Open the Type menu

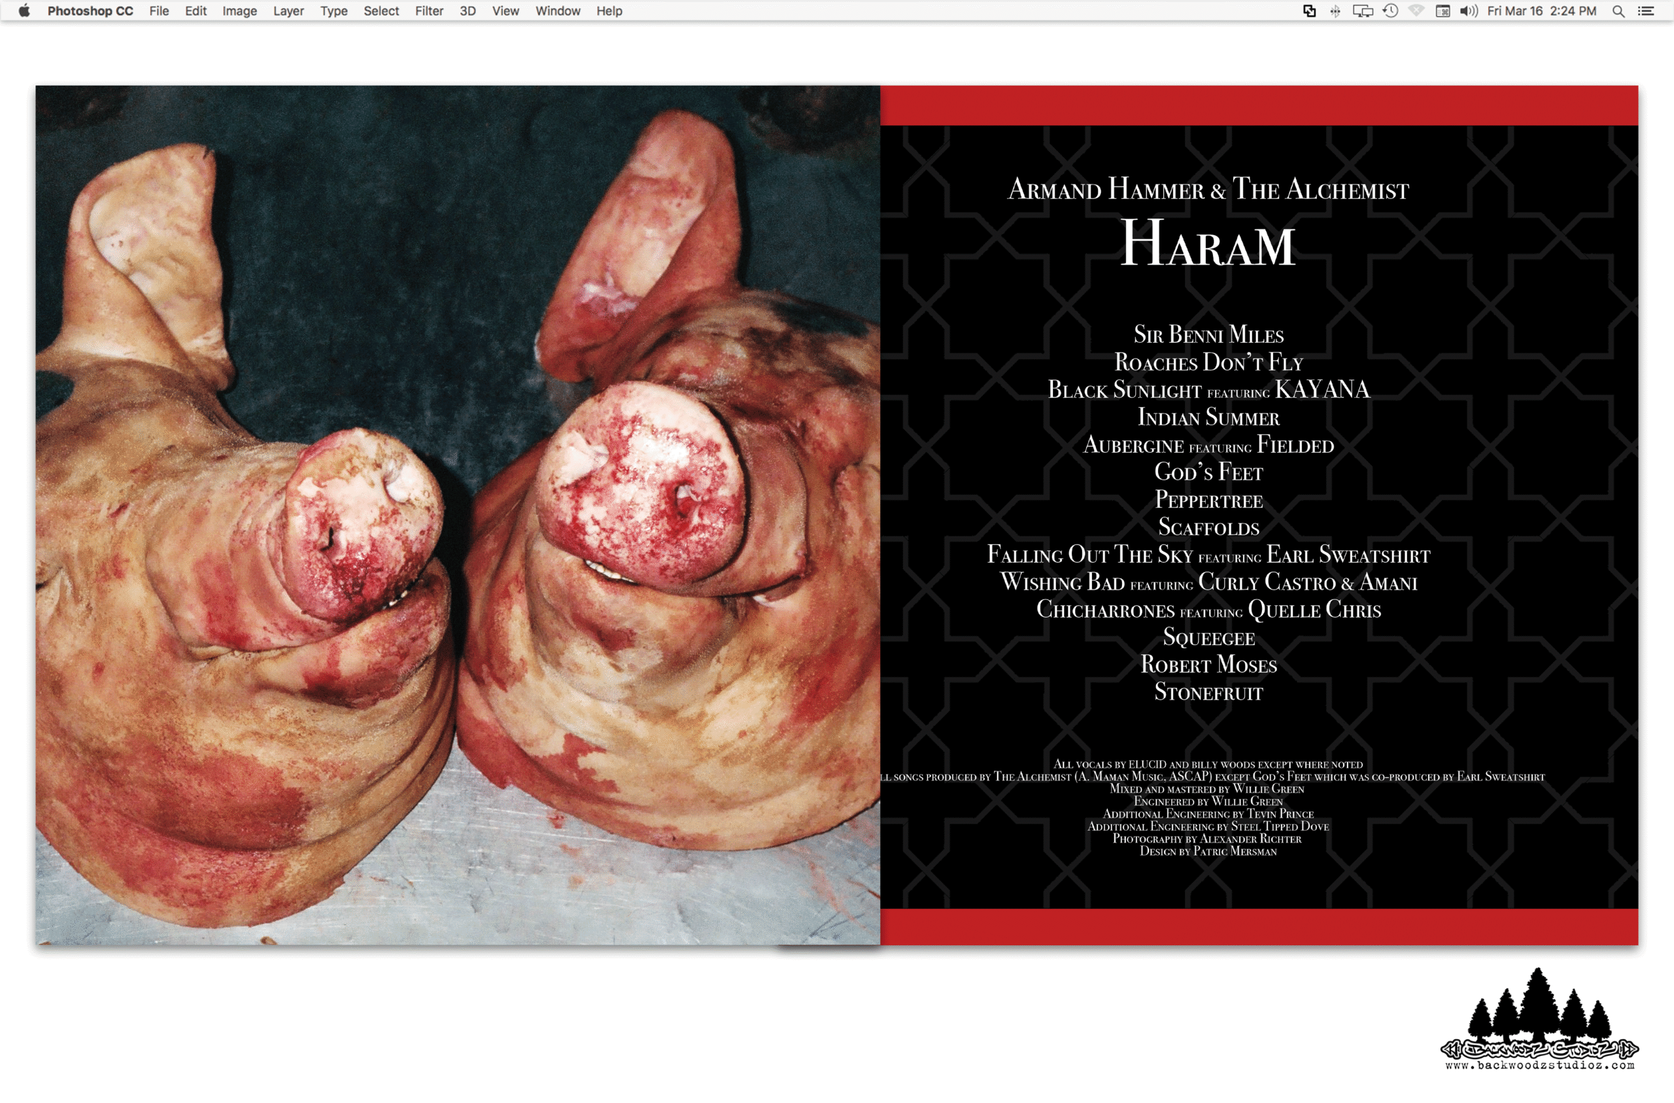(334, 10)
